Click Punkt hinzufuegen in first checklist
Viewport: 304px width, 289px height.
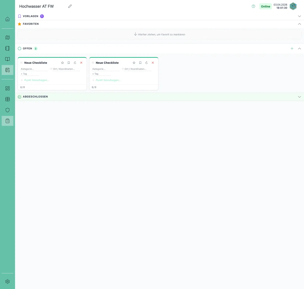[x=36, y=80]
